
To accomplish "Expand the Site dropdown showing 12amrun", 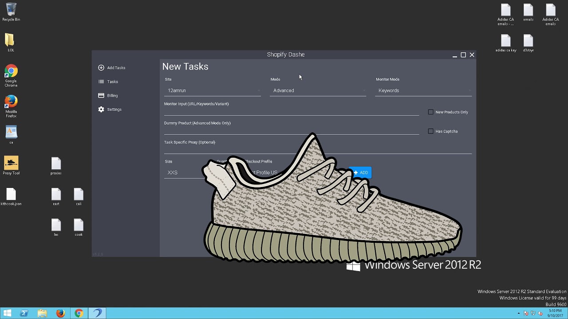I will tap(213, 90).
